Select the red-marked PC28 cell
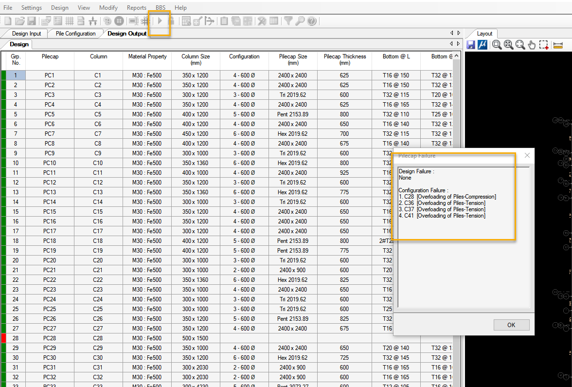Screen dimensions: 572x387 coord(50,338)
